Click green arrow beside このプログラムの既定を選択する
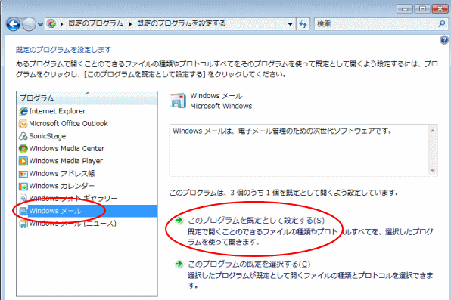The height and width of the screenshot is (300, 451). click(179, 264)
